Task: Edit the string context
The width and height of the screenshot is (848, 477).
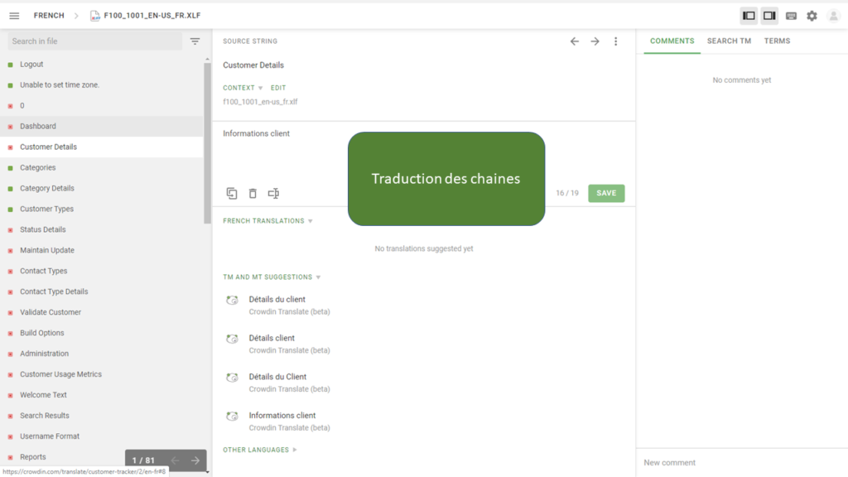Action: tap(278, 88)
